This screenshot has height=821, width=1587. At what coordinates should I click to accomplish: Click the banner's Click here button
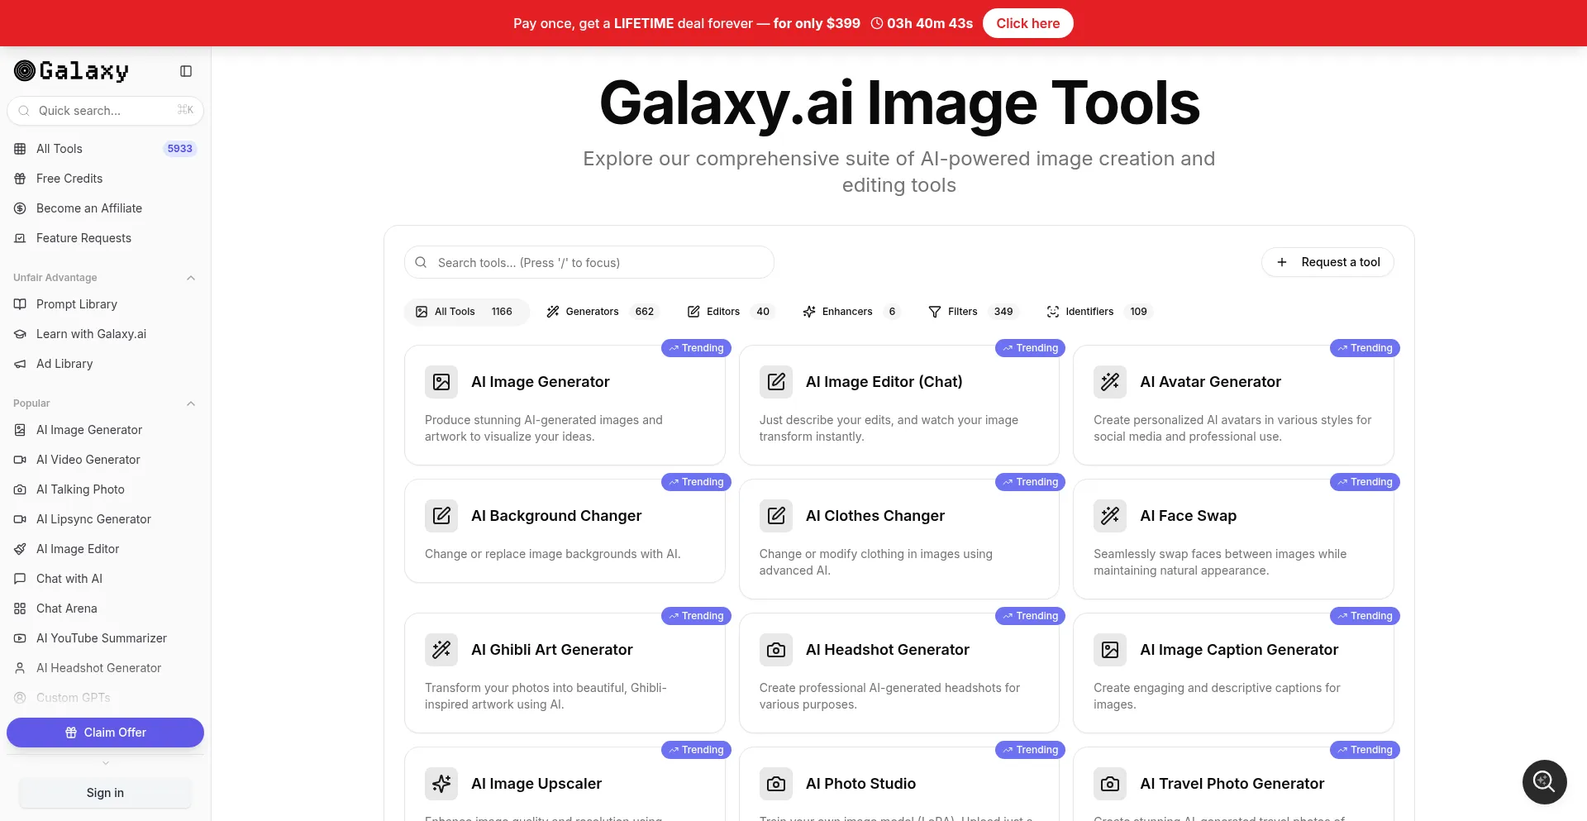point(1027,23)
